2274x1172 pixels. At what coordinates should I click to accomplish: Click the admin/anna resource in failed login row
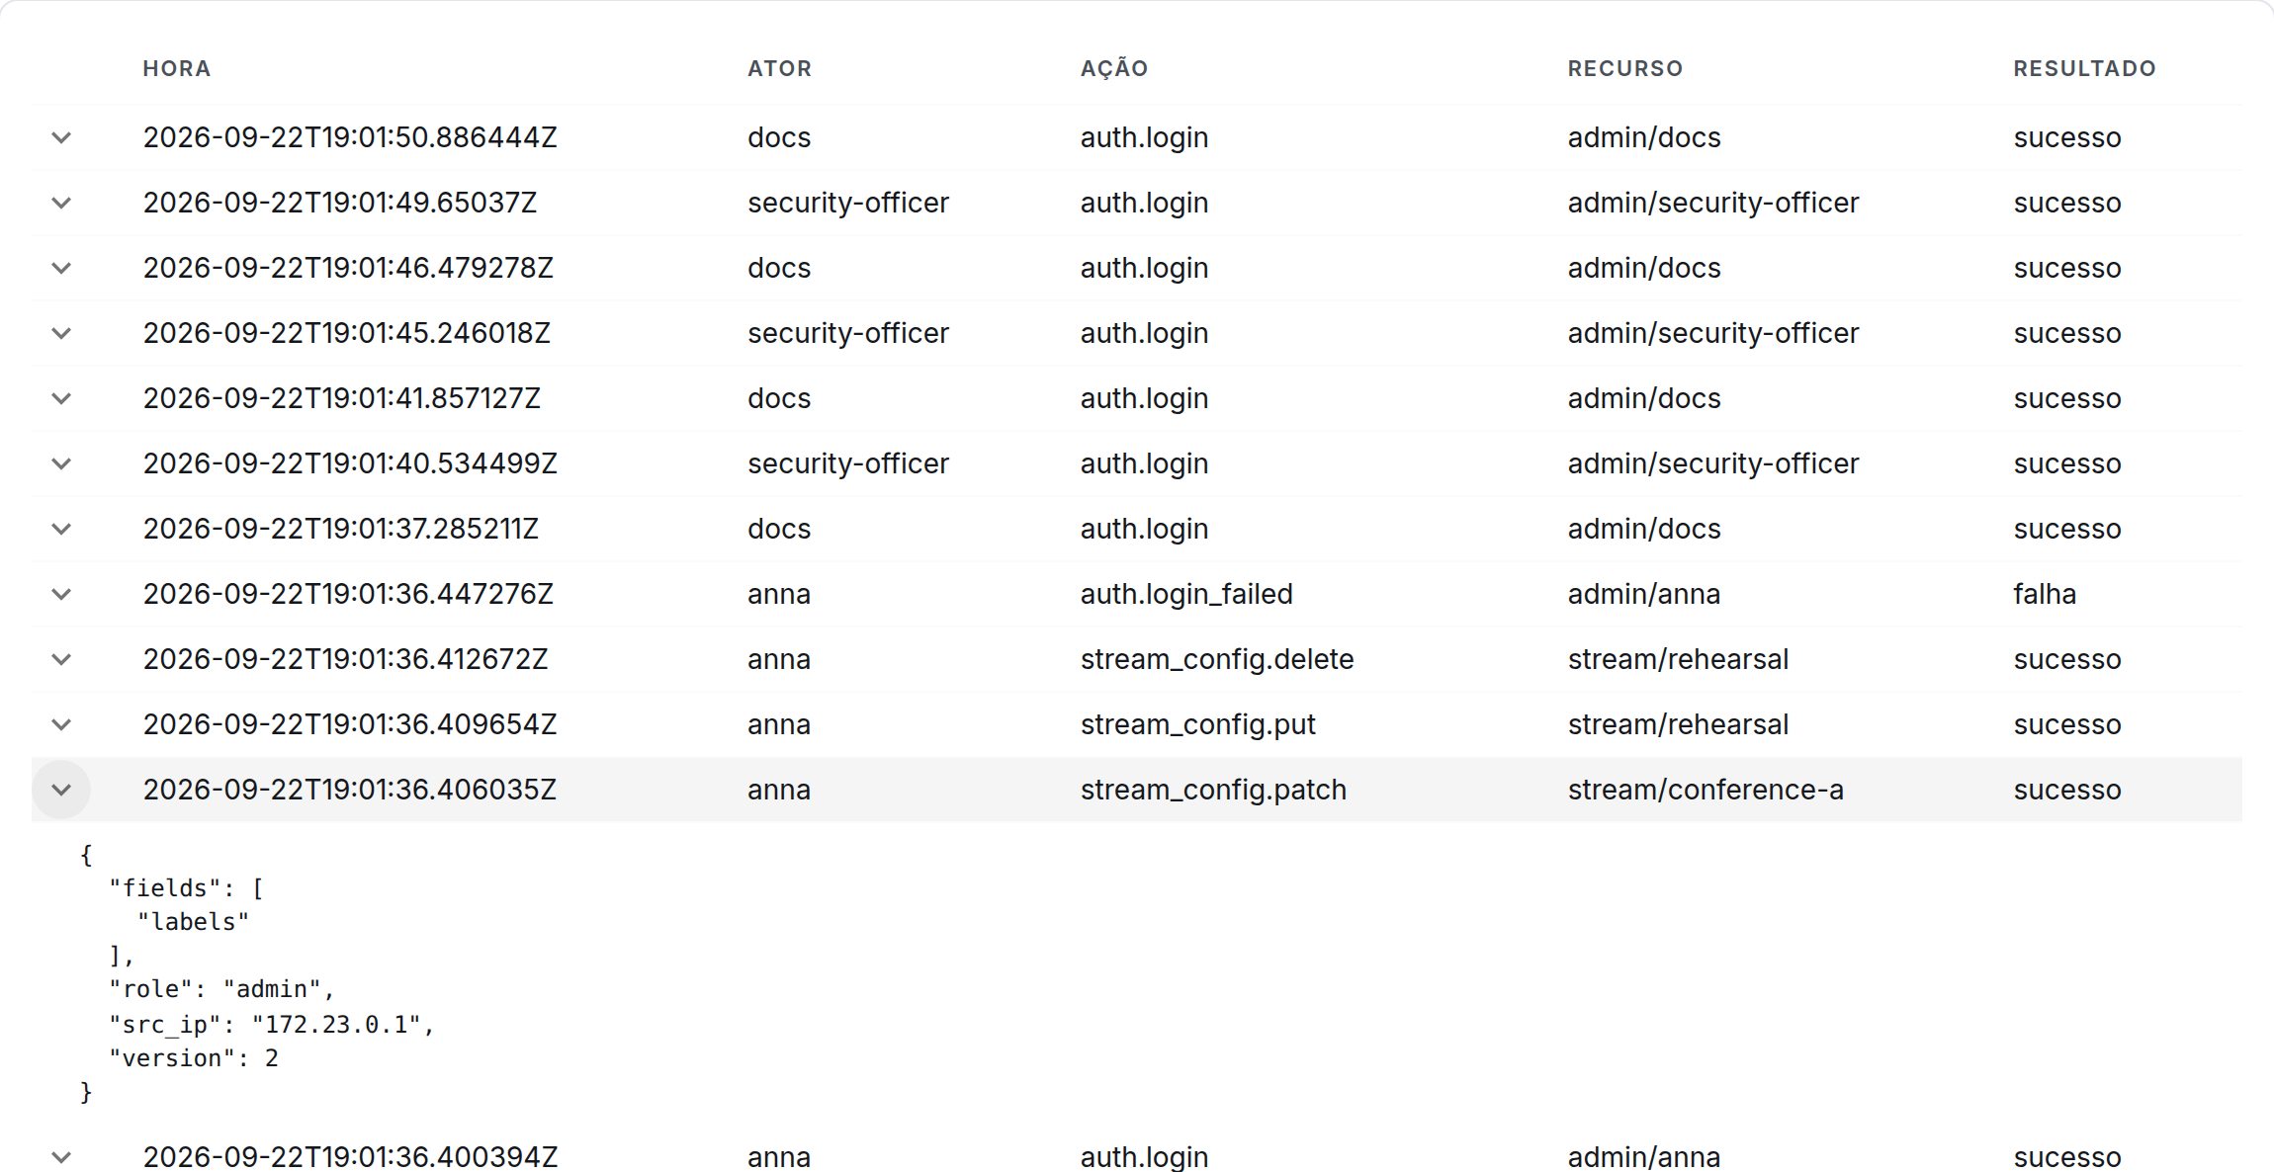(1644, 594)
